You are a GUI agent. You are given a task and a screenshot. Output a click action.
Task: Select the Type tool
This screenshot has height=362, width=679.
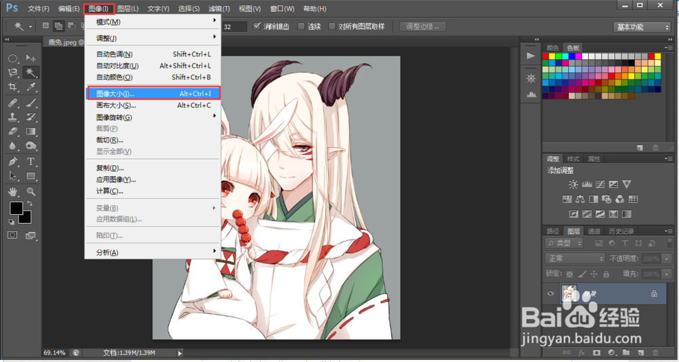[x=31, y=162]
